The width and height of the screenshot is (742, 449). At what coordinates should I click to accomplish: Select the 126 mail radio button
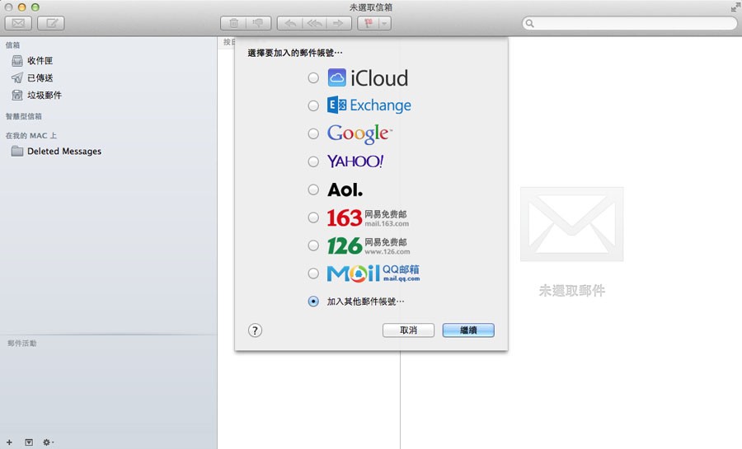313,246
